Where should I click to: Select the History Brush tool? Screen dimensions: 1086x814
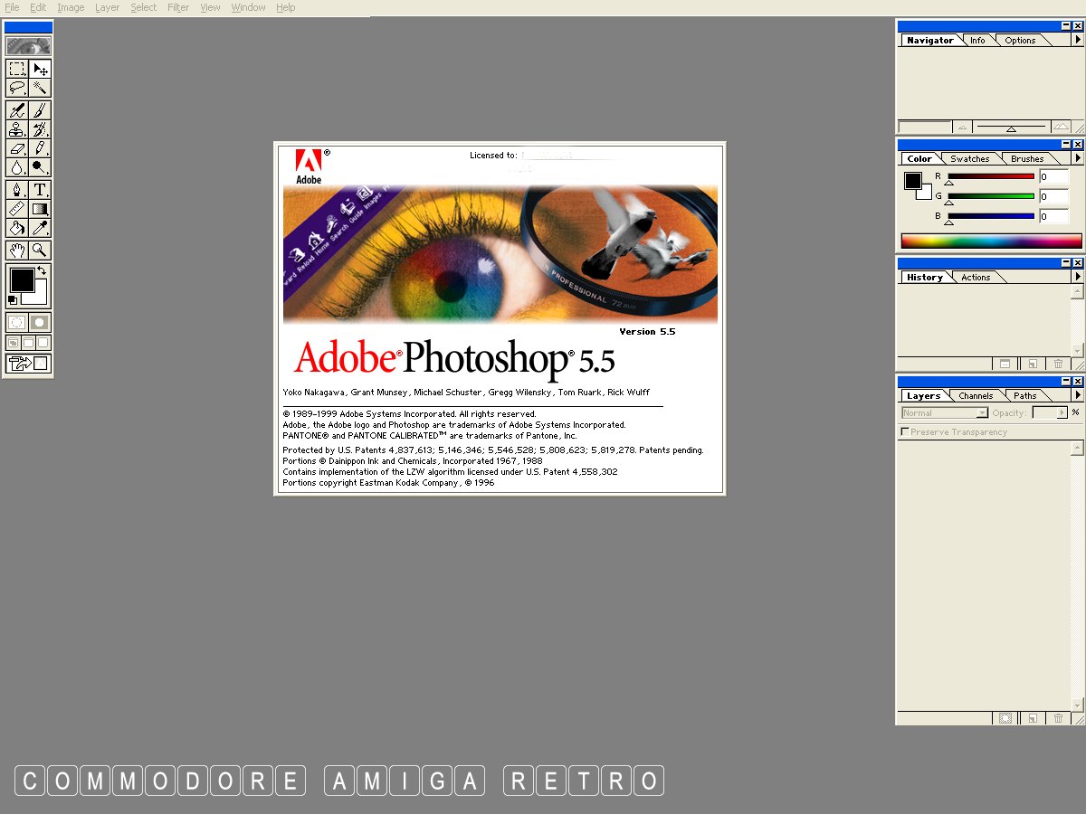click(x=40, y=129)
